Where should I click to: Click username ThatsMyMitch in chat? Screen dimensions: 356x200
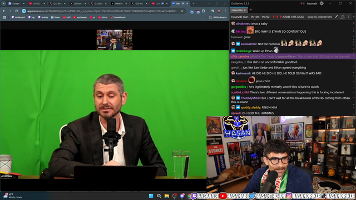[x=251, y=98]
